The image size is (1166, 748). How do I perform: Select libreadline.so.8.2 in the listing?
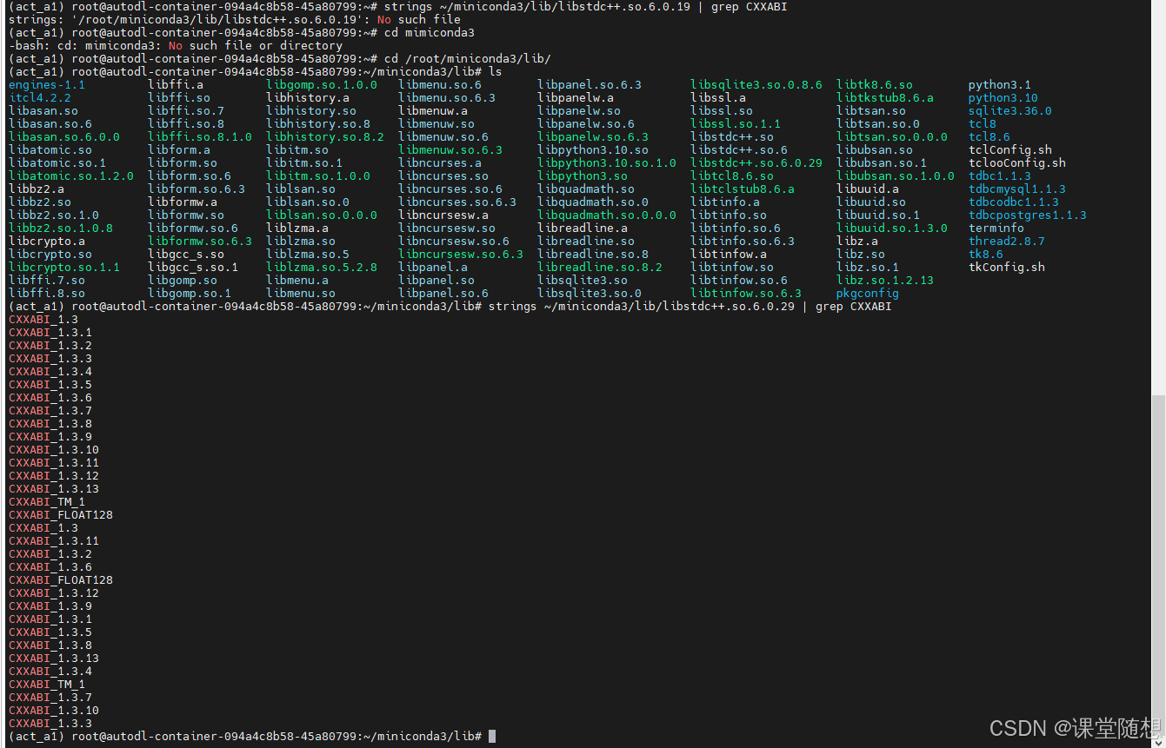(x=600, y=268)
